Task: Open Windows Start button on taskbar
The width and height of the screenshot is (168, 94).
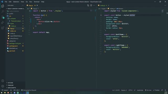Action: click(2, 93)
